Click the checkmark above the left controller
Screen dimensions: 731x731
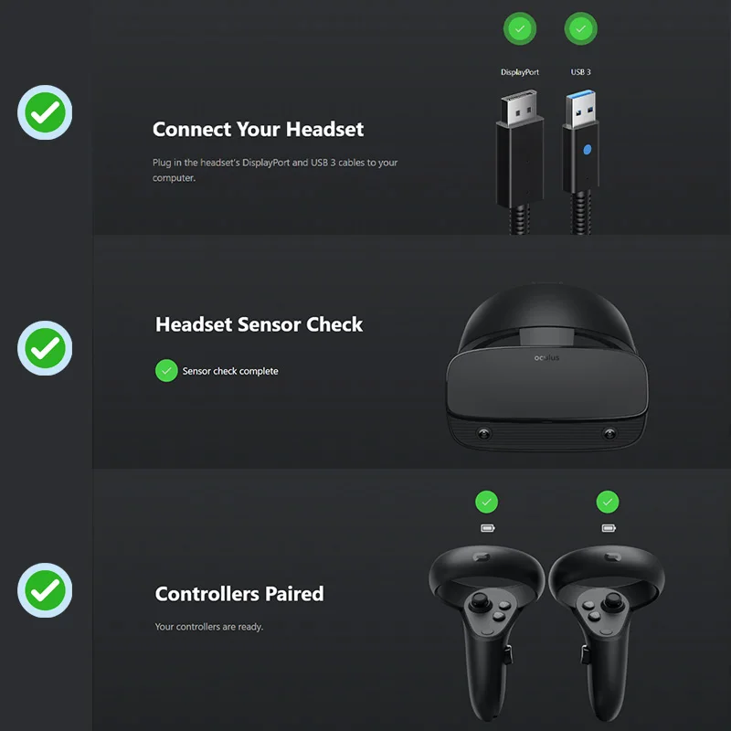(x=486, y=502)
